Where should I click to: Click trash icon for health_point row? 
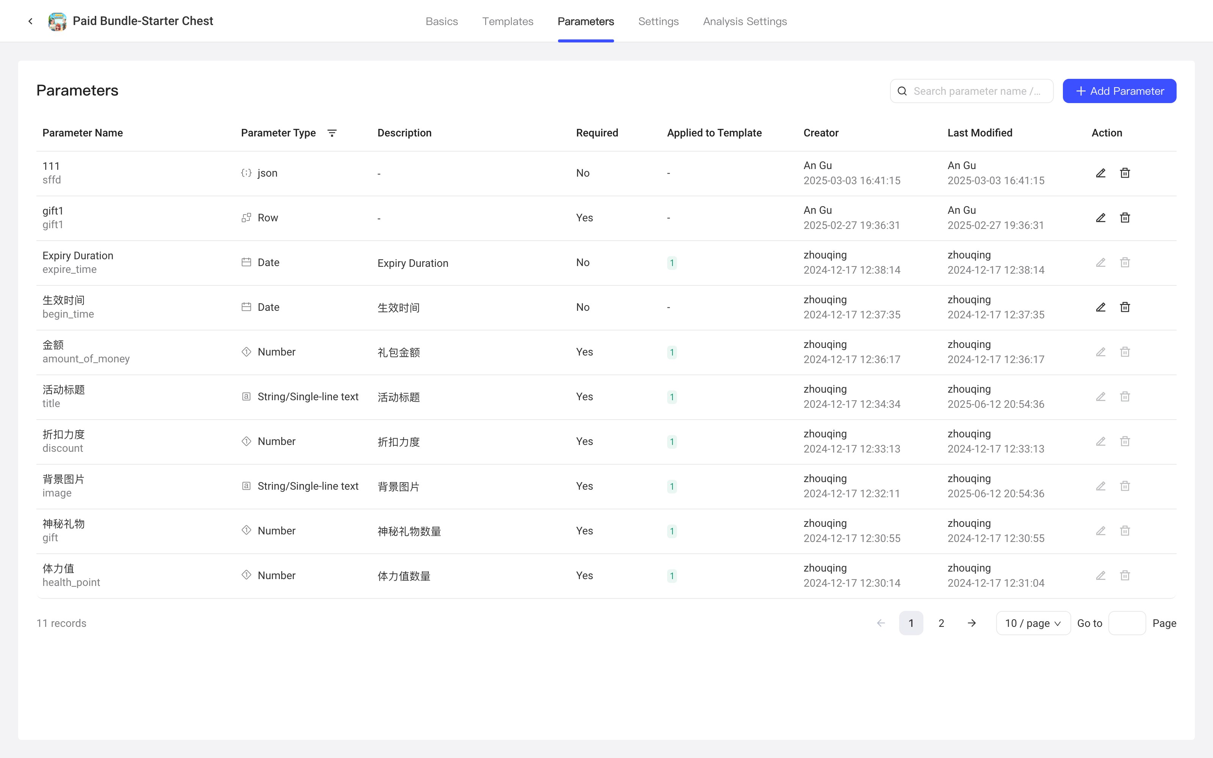[1125, 576]
